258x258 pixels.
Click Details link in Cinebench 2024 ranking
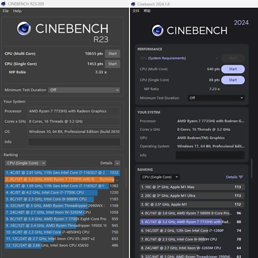pos(231,177)
